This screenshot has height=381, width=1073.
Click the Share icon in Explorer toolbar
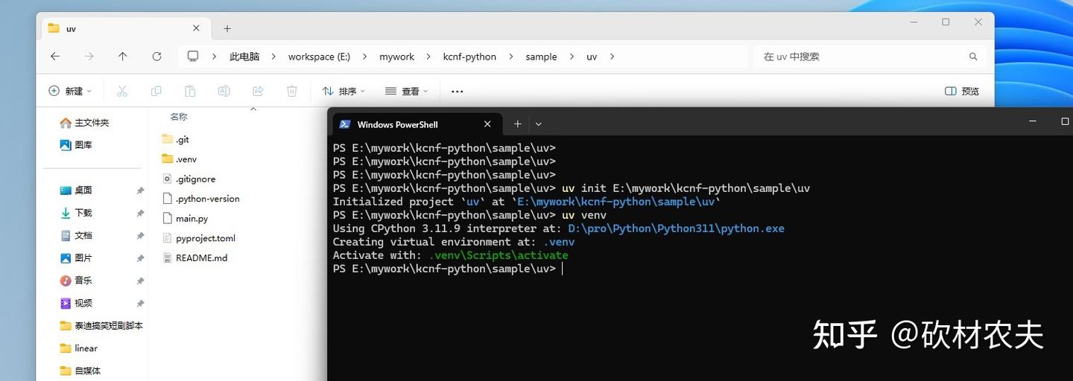pos(258,91)
